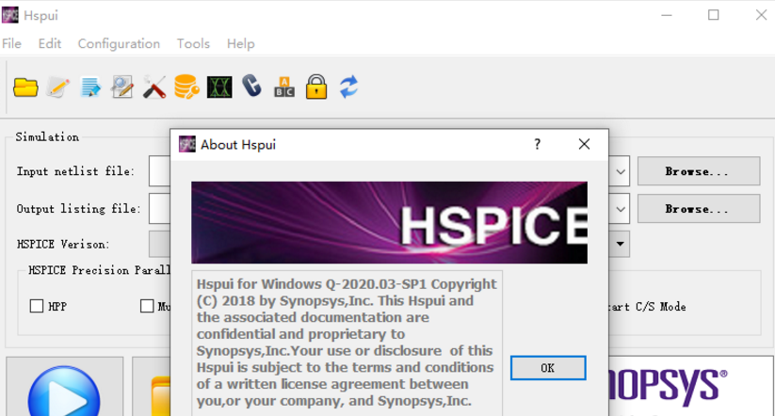775x416 pixels.
Task: Click the blue C-shaped toolbar icon
Action: coord(251,86)
